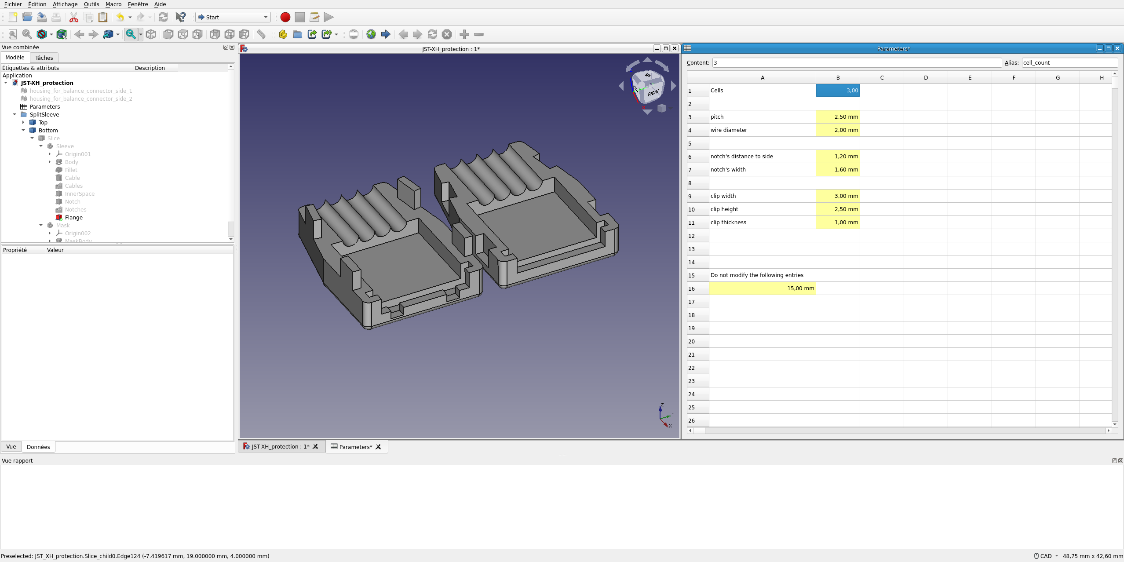Screen dimensions: 1124x562
Task: Click the red macro record button
Action: [285, 17]
